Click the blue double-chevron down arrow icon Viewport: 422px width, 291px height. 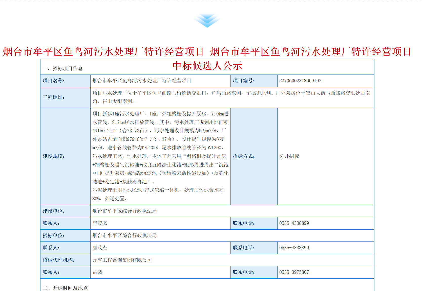207,20
